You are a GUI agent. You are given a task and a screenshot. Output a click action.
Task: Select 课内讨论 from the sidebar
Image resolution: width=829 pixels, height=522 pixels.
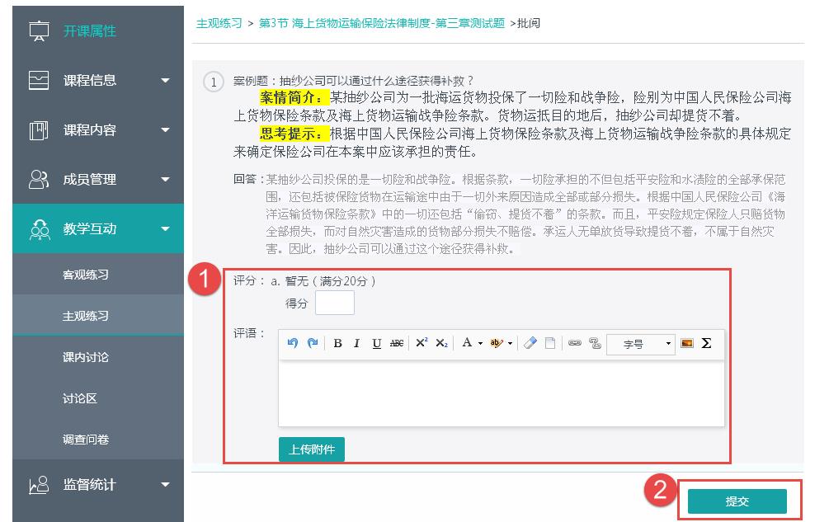coord(86,357)
